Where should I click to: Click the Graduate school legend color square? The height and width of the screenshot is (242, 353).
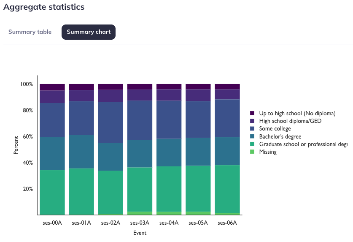click(x=252, y=144)
